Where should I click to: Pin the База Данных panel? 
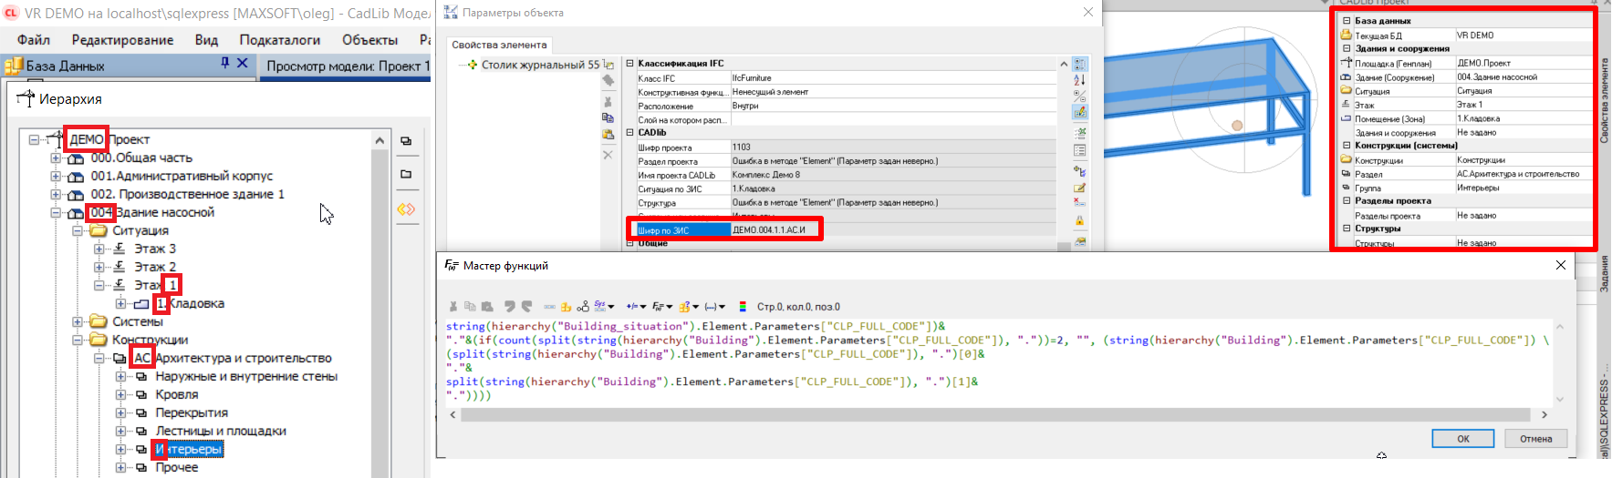click(224, 64)
